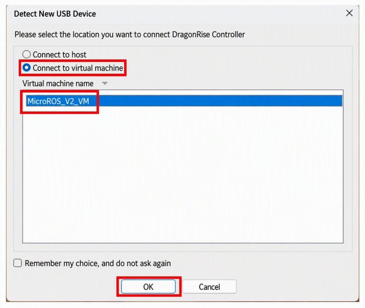Screen dimensions: 365x308
Task: Click the empty radio circle for host
Action: point(26,54)
